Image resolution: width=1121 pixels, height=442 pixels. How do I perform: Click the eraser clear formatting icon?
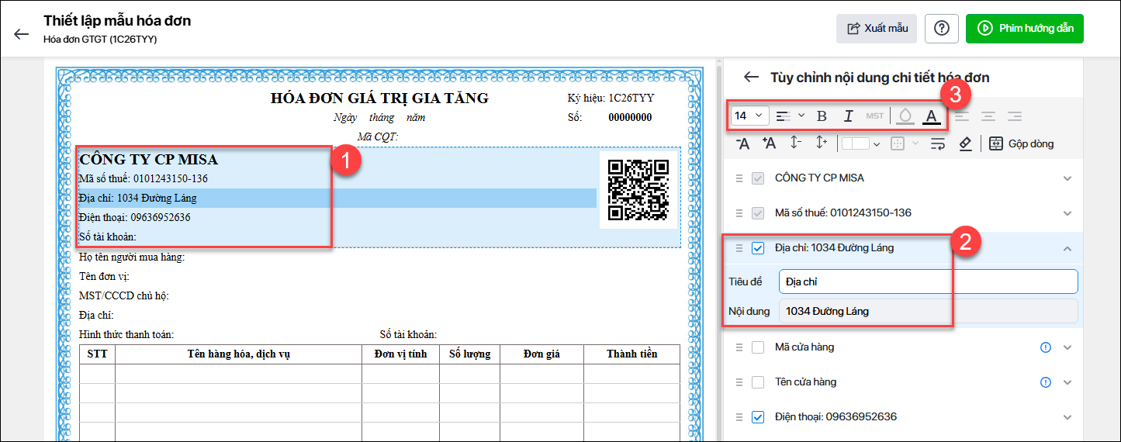(965, 143)
